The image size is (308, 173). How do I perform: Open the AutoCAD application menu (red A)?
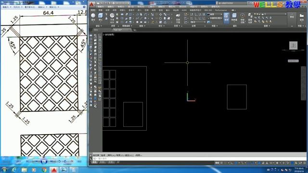(91, 4)
